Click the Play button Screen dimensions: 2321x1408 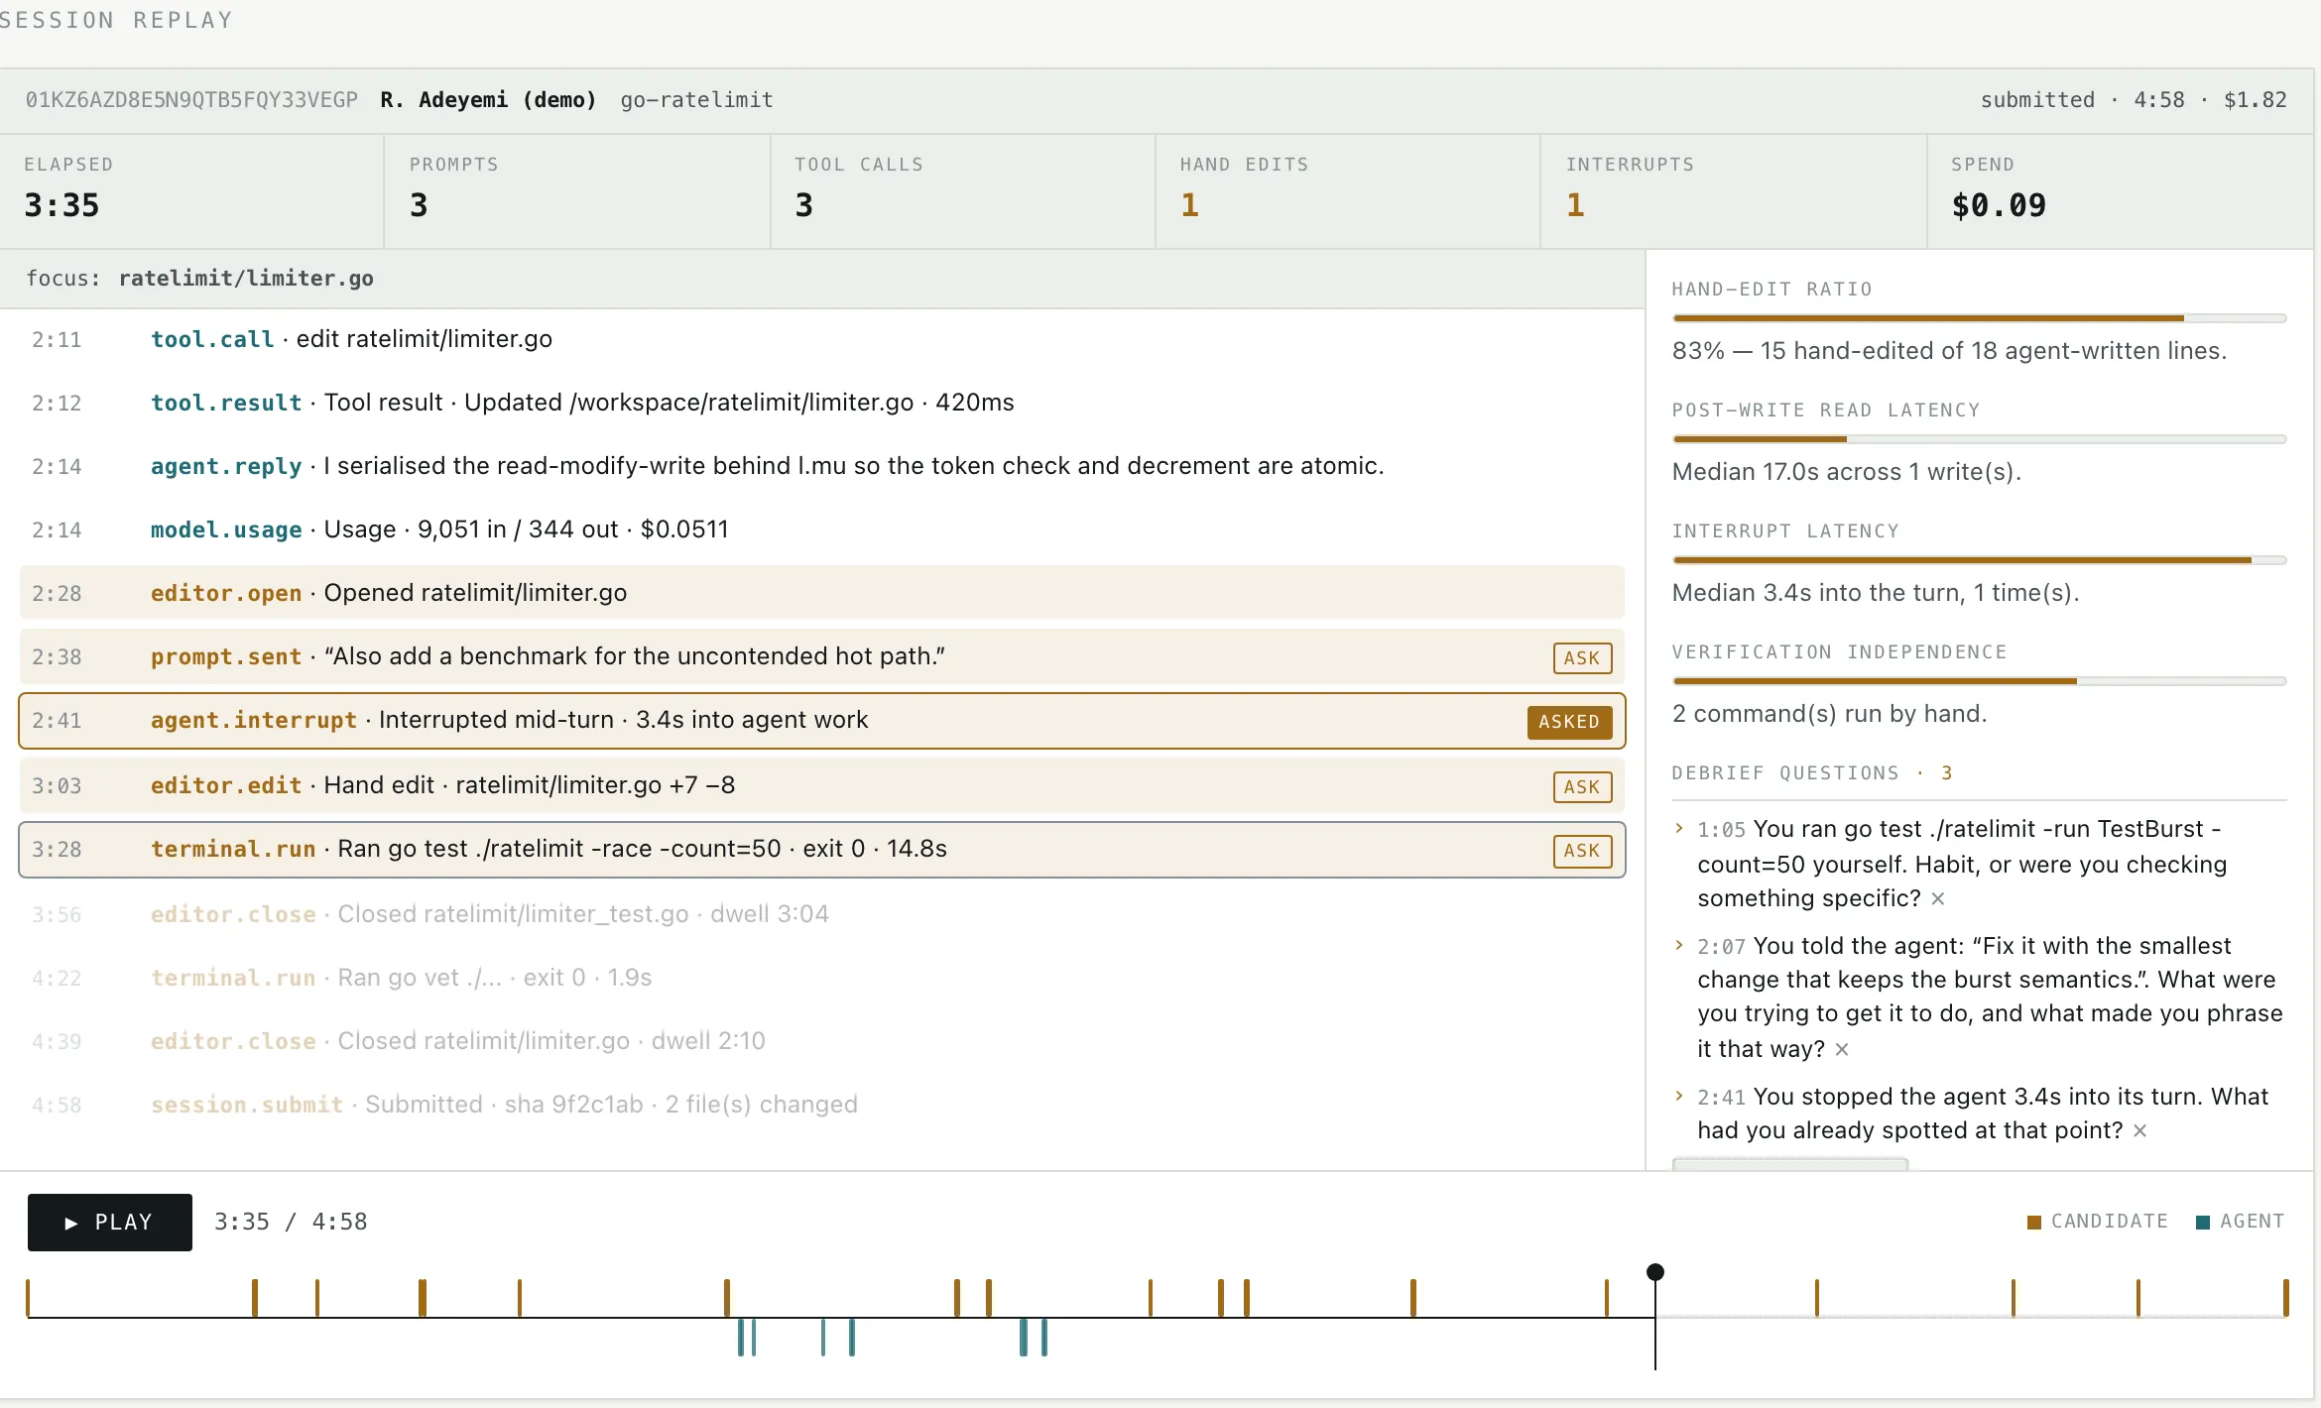109,1222
